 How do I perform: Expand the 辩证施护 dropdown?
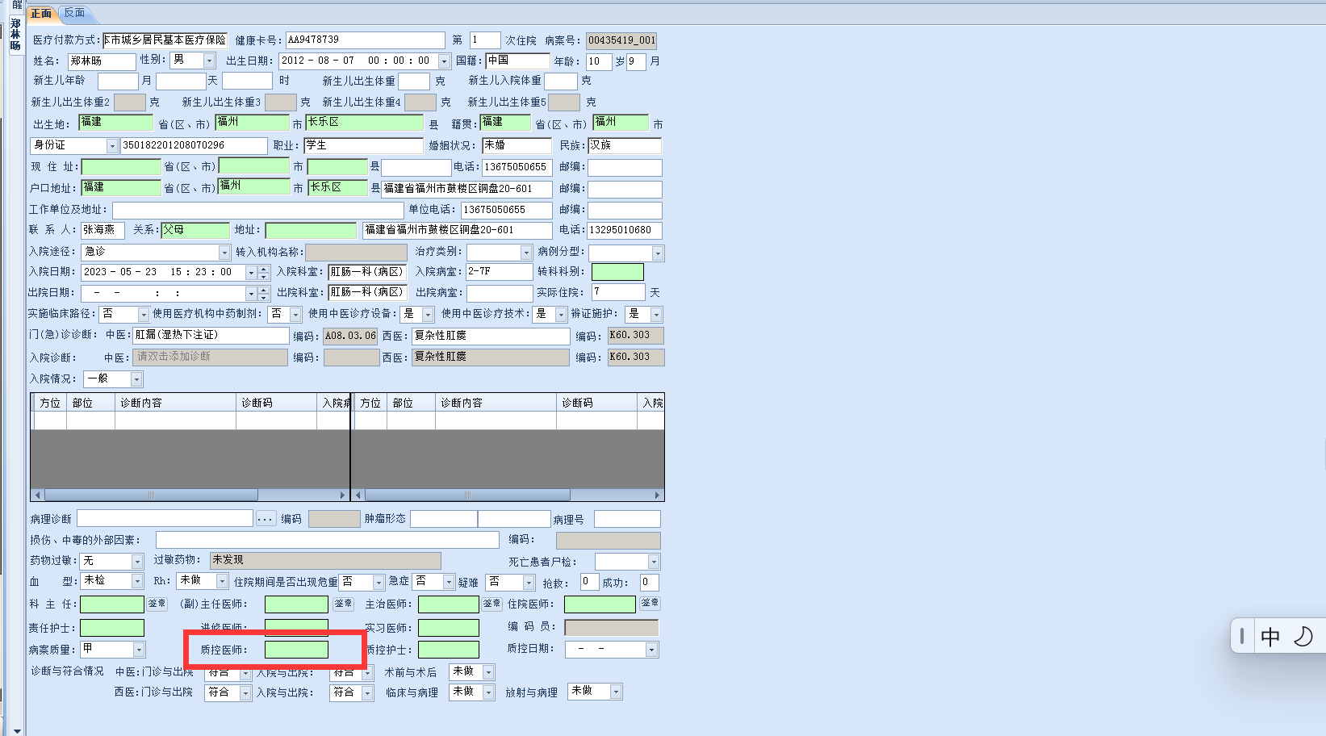[656, 315]
